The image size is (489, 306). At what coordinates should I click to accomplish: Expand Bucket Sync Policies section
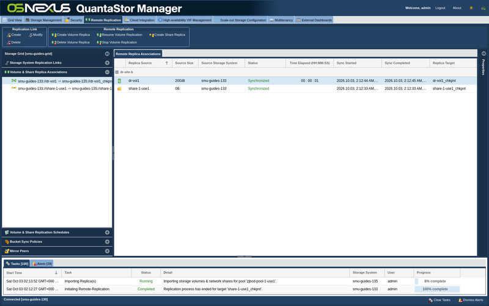click(108, 242)
